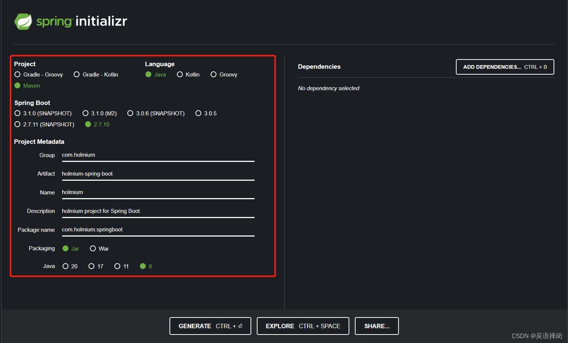Select Gradle - Groovy project type
This screenshot has height=343, width=568.
pyautogui.click(x=38, y=75)
